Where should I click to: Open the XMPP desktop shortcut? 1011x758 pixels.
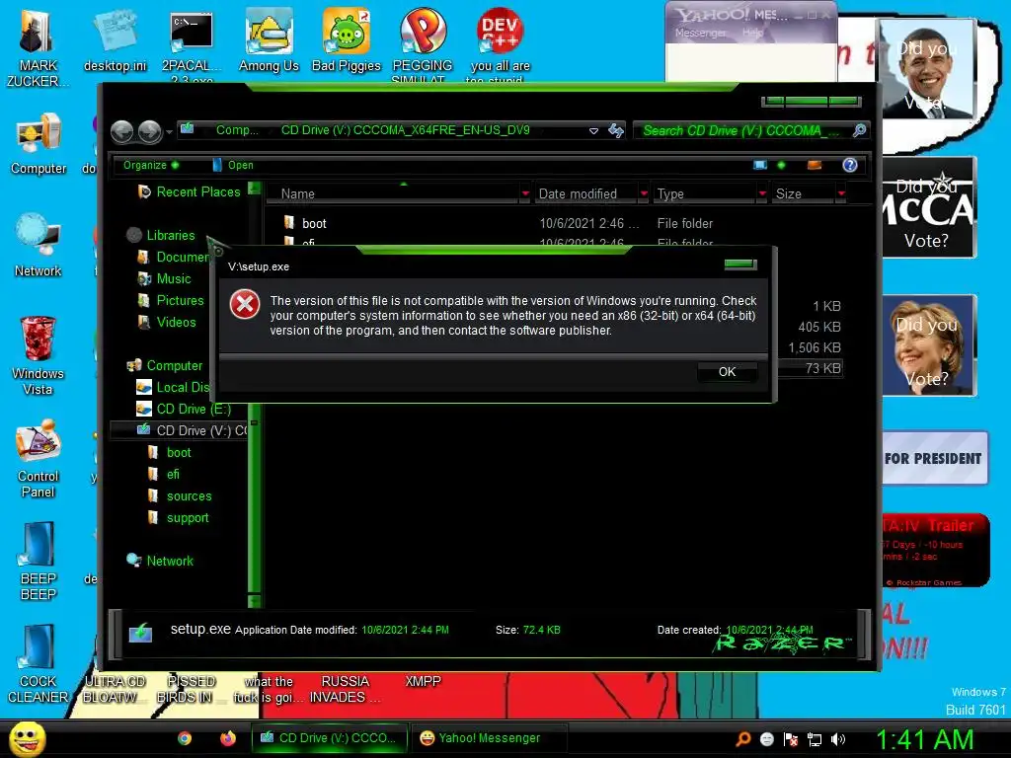(x=423, y=681)
